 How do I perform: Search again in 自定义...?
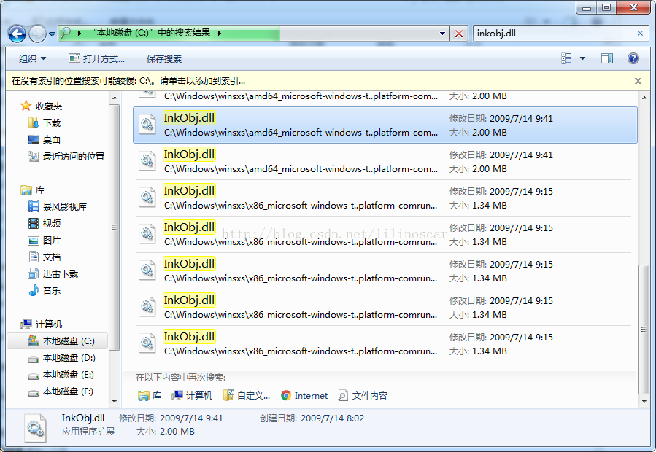pyautogui.click(x=247, y=396)
